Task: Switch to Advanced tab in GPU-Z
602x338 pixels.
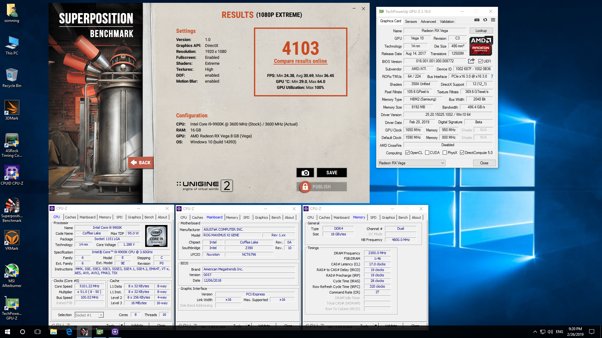Action: click(428, 21)
